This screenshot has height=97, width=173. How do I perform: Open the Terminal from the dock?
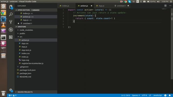click(x=4, y=37)
